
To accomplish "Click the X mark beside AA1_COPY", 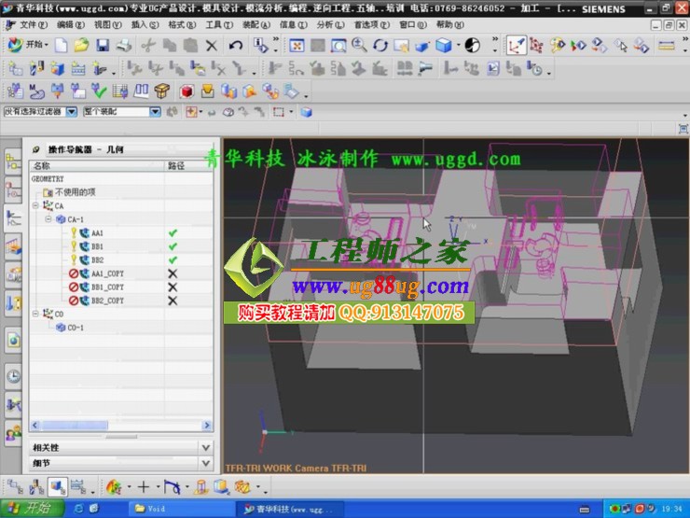I will (x=172, y=273).
